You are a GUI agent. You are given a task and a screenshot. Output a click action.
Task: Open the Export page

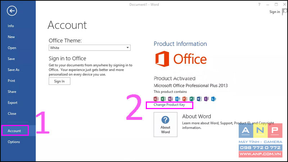(x=13, y=103)
